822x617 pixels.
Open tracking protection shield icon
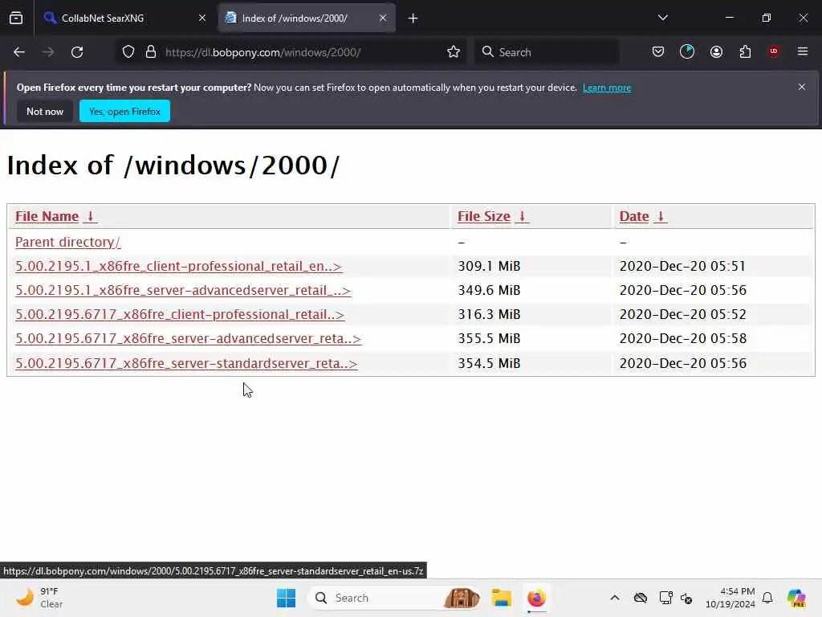tap(128, 52)
